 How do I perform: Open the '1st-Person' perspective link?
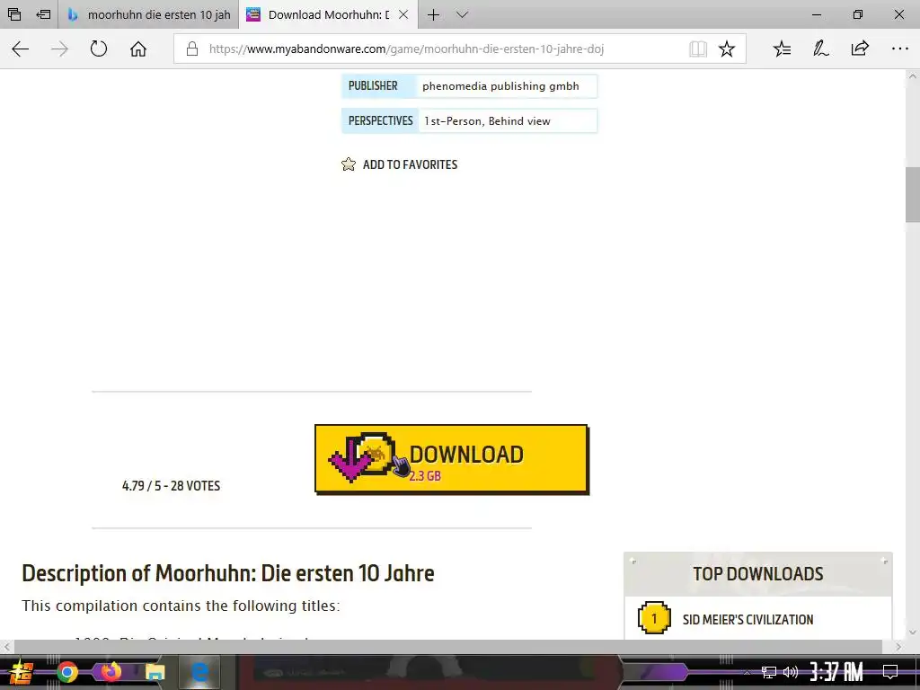point(454,121)
